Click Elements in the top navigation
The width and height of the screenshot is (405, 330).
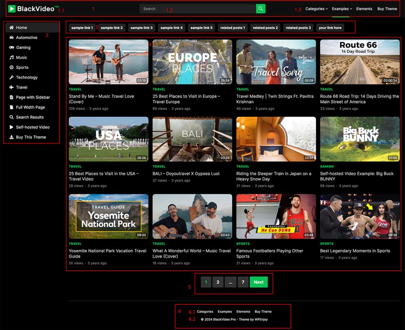pos(364,8)
